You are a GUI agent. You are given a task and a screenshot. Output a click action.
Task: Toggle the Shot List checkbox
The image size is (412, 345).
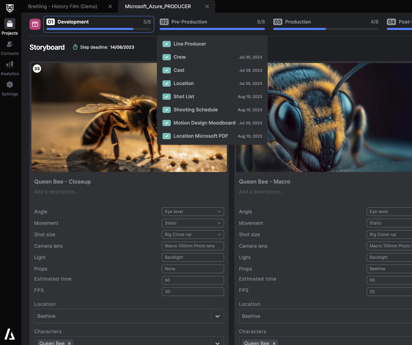pos(167,97)
